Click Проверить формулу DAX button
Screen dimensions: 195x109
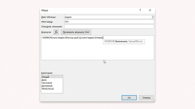[76, 32]
